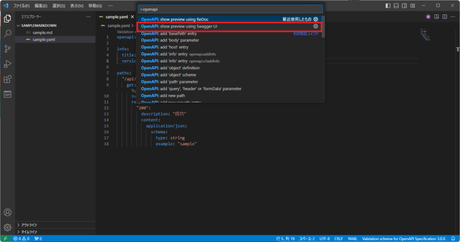Run OpenAPI add 'object' scheme command
460x242 pixels.
tap(230, 75)
